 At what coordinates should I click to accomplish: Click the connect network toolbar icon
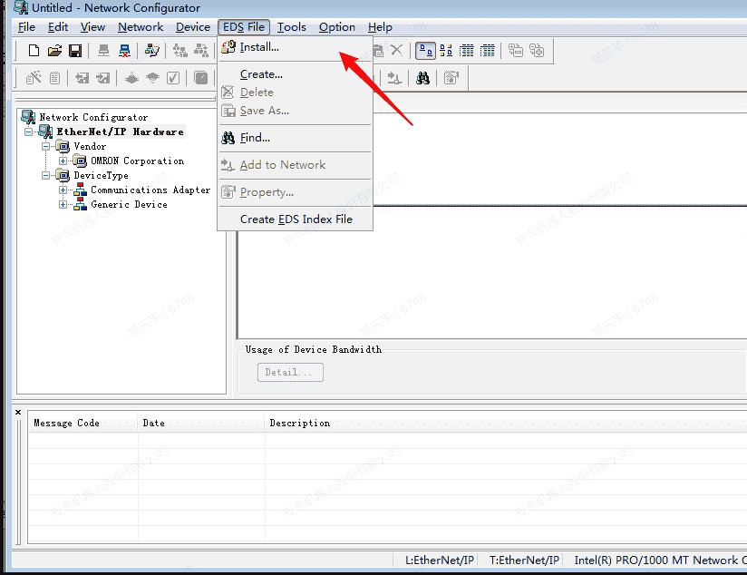coord(104,51)
